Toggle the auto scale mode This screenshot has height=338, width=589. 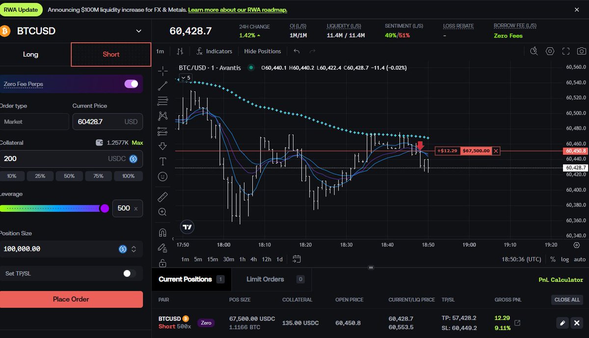(580, 259)
